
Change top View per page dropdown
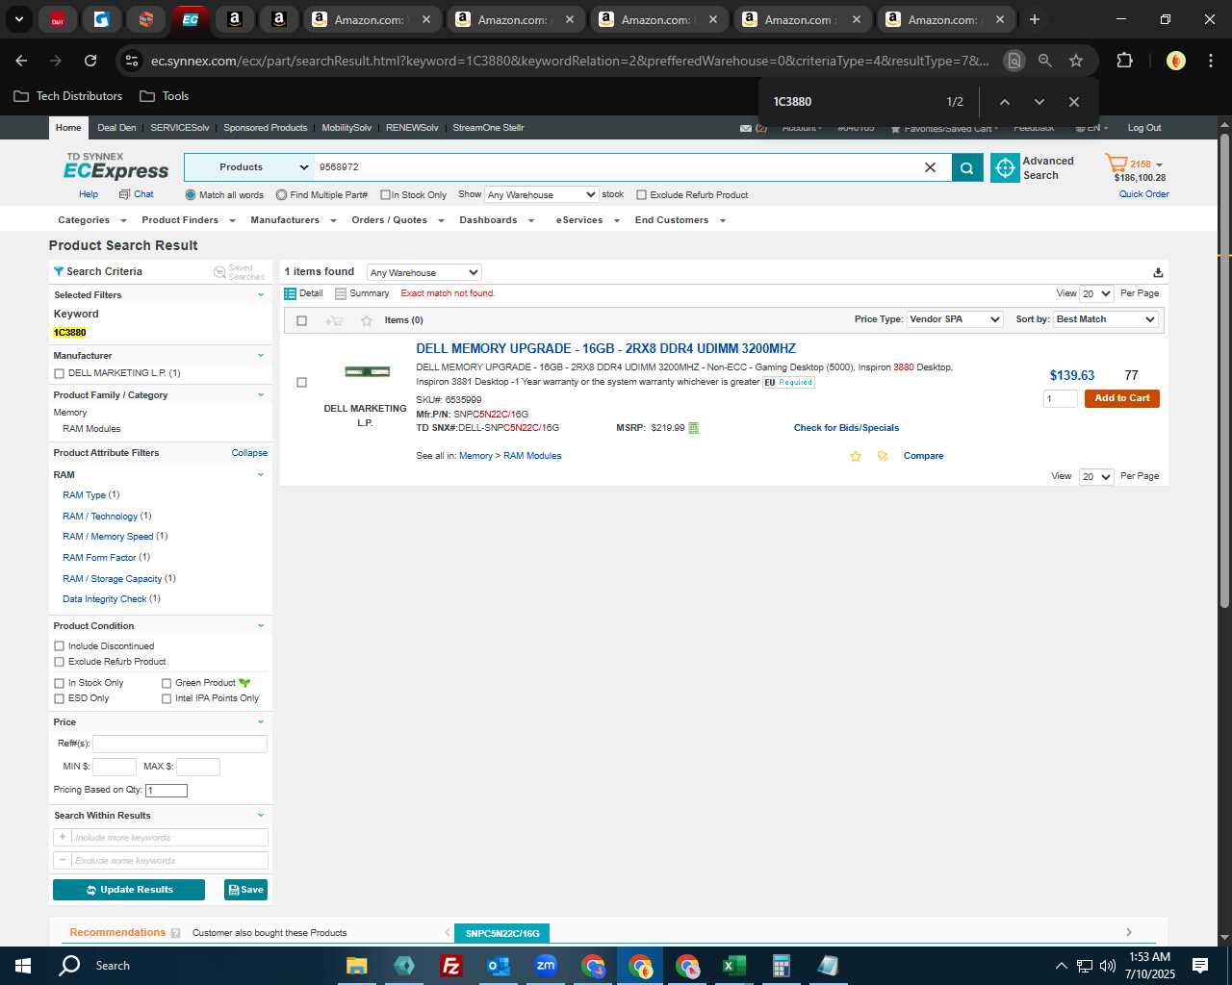1096,294
